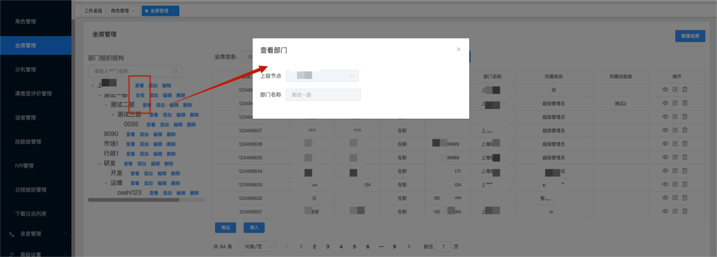717x257 pixels.
Task: Open the 上级节点 dropdown
Action: (x=322, y=76)
